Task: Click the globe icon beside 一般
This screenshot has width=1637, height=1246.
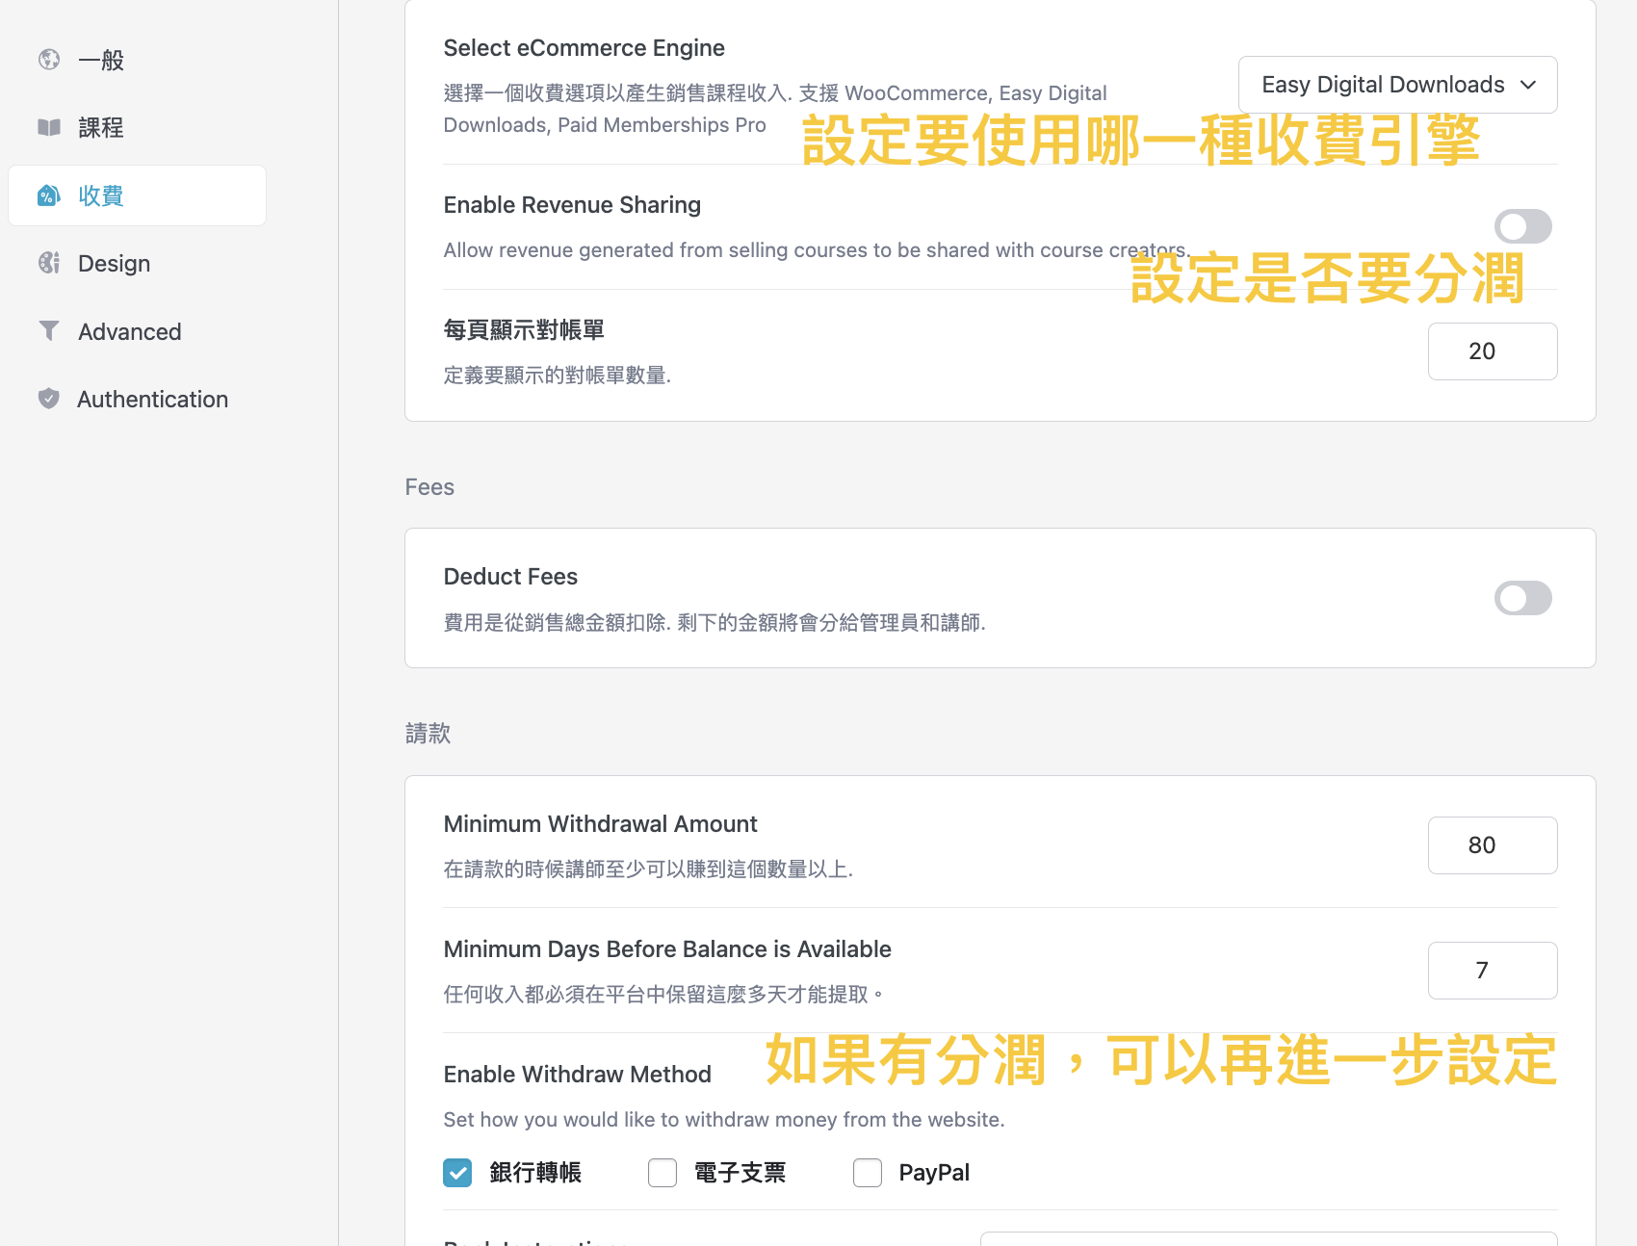Action: (x=49, y=60)
